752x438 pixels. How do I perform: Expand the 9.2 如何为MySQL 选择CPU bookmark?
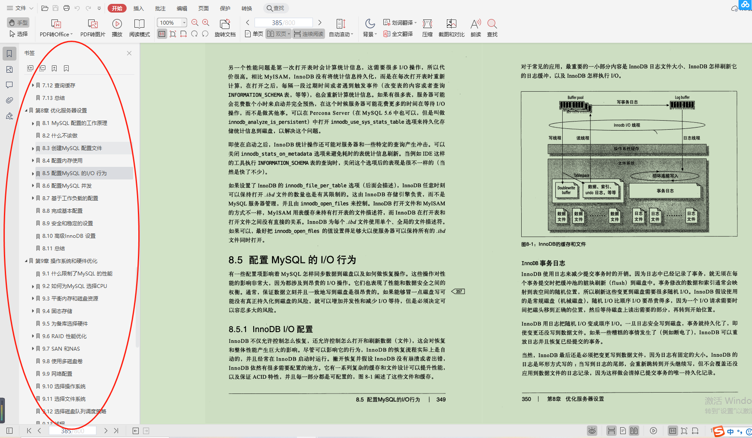33,286
